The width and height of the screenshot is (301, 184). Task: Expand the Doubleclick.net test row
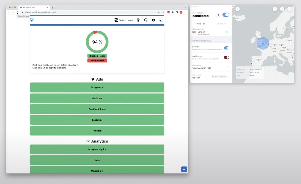[x=97, y=109]
